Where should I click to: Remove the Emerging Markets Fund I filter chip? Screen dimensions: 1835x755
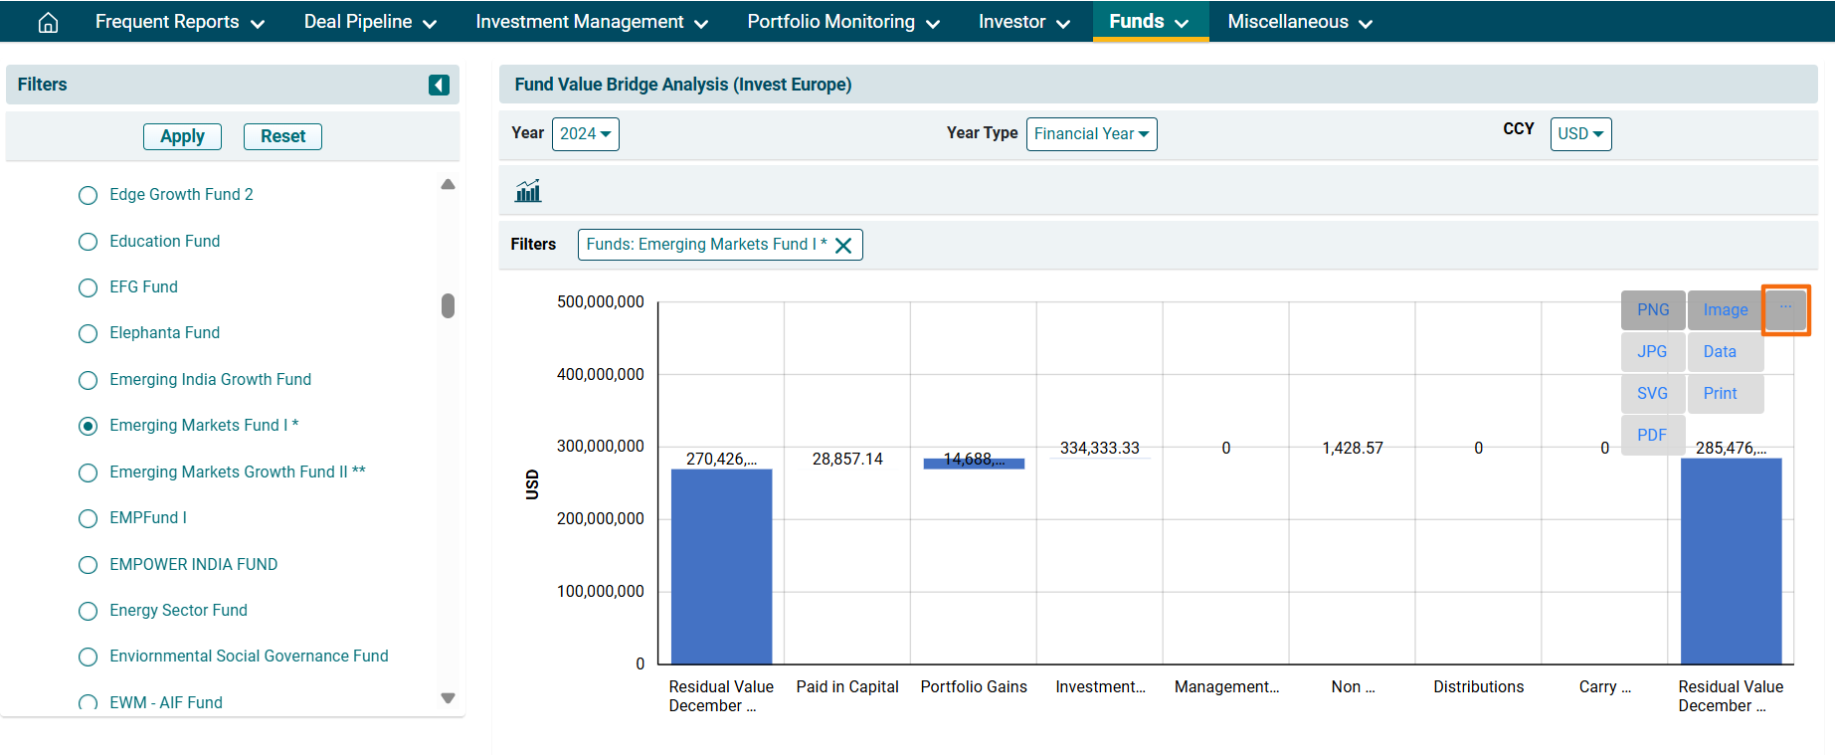point(843,246)
